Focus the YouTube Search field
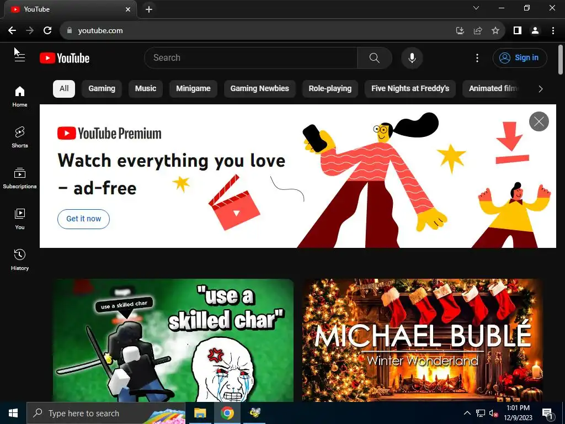The height and width of the screenshot is (424, 565). [251, 57]
